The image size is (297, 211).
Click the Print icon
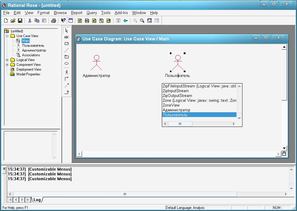(54, 21)
